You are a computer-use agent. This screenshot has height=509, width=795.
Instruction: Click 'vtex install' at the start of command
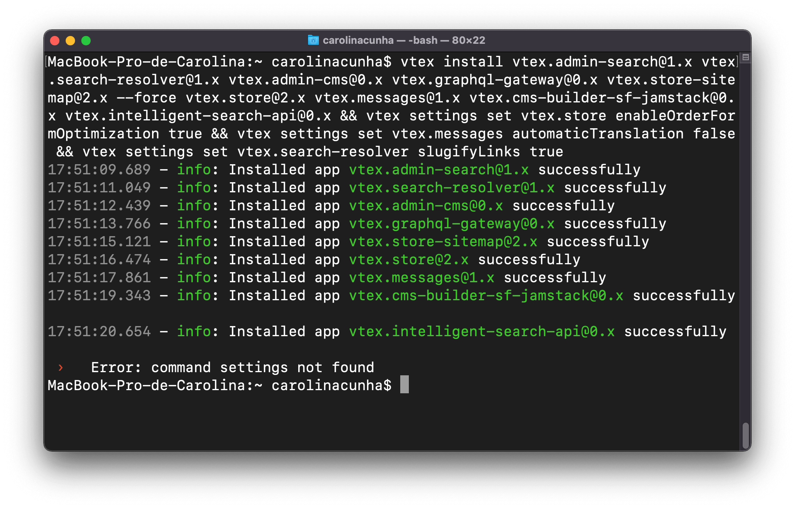pos(452,62)
